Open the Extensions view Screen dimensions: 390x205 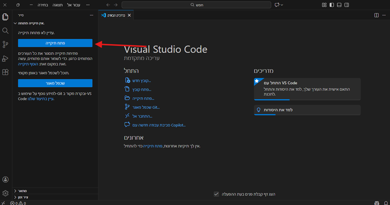coord(5,72)
